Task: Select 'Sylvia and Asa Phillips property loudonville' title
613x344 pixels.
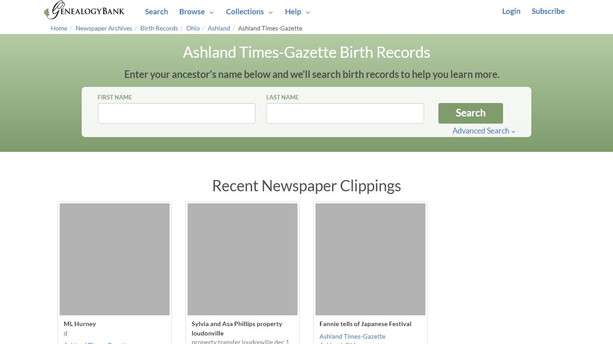Action: 237,328
